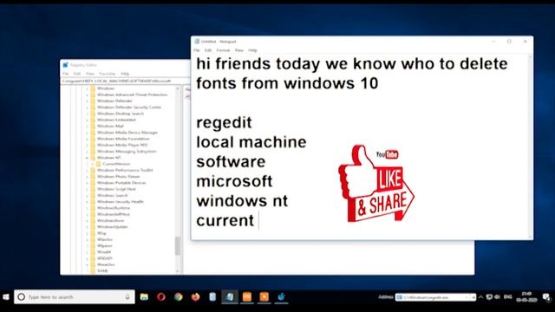Click the network icon in system tray
The image size is (555, 312).
click(x=489, y=296)
